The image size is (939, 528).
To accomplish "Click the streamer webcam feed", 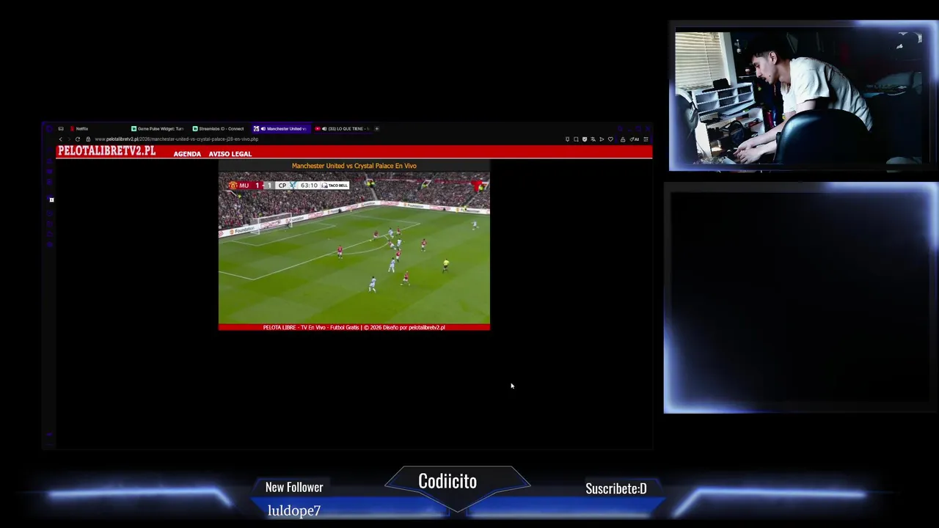I will coord(798,97).
